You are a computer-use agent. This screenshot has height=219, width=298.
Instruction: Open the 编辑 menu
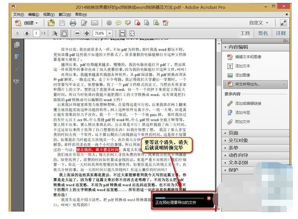[33, 14]
